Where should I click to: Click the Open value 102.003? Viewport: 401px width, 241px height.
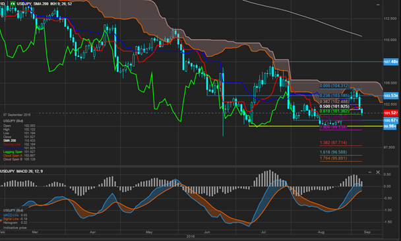point(30,125)
